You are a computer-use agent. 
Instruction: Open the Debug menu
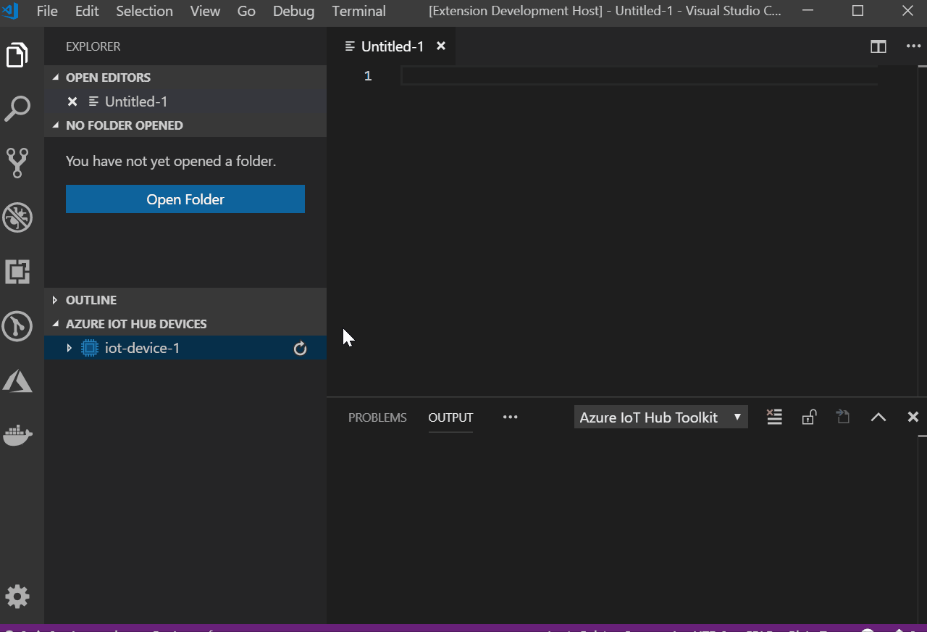[294, 12]
